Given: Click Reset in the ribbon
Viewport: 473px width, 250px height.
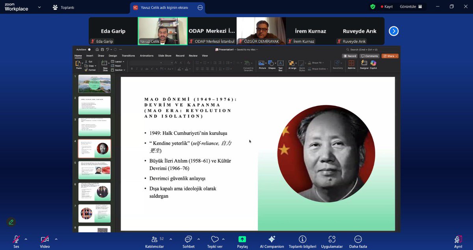Looking at the screenshot, I should pos(117,66).
